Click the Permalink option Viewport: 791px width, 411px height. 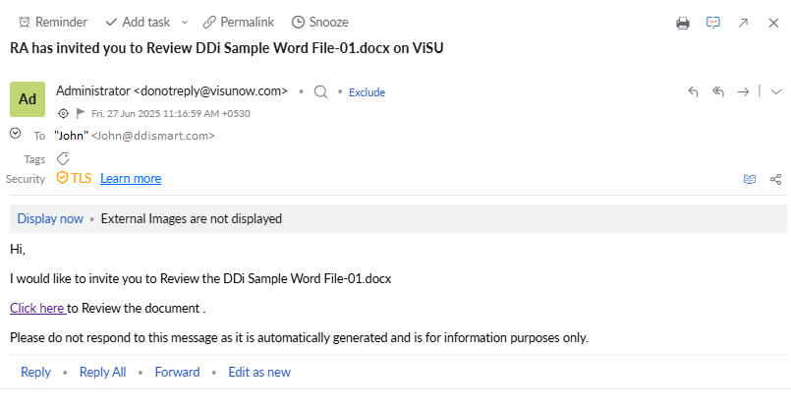point(239,22)
